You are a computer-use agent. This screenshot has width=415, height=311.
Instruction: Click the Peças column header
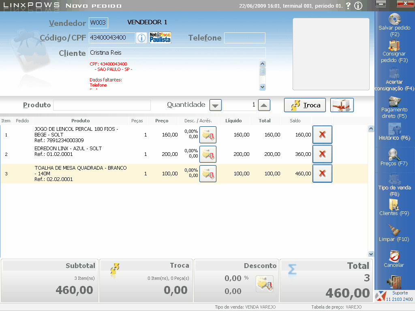(137, 121)
